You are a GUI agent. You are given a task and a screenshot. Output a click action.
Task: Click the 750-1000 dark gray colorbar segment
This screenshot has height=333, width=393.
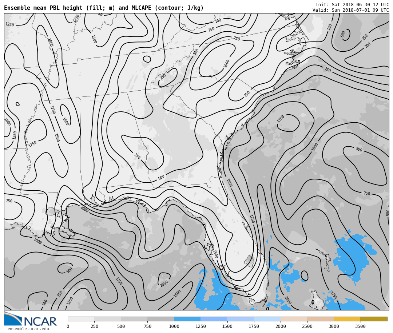[x=161, y=319]
